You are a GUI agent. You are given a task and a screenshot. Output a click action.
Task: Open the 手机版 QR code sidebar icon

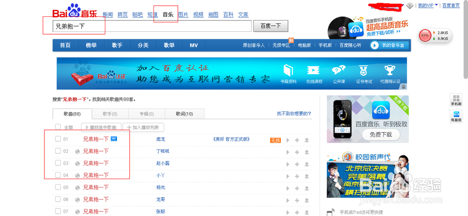pyautogui.click(x=456, y=100)
